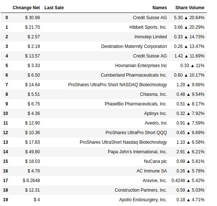Image resolution: width=217 pixels, height=206 pixels.
Task: Click the Share Volume column header
Action: [190, 8]
